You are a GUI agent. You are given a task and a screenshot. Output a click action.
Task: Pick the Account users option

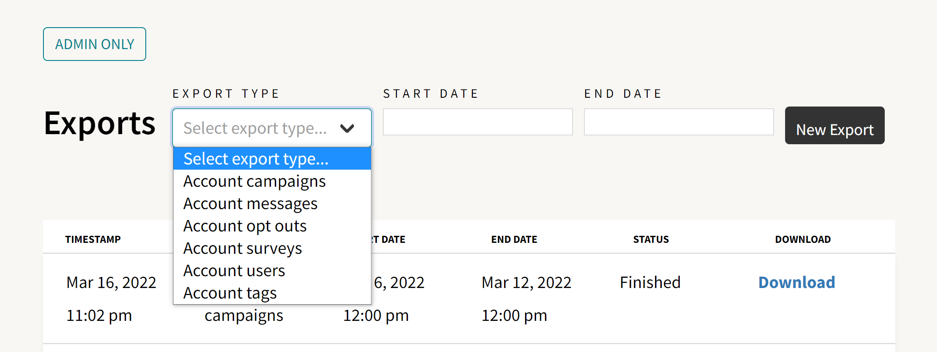pos(234,271)
